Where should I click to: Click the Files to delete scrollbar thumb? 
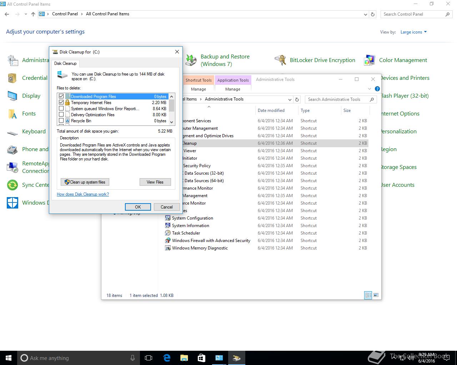tap(171, 106)
